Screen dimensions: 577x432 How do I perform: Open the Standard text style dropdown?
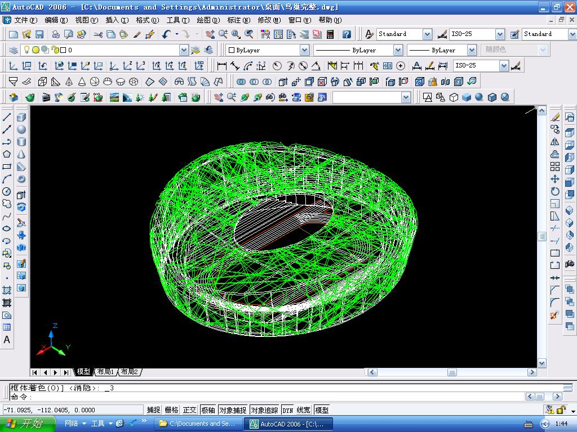pos(427,34)
